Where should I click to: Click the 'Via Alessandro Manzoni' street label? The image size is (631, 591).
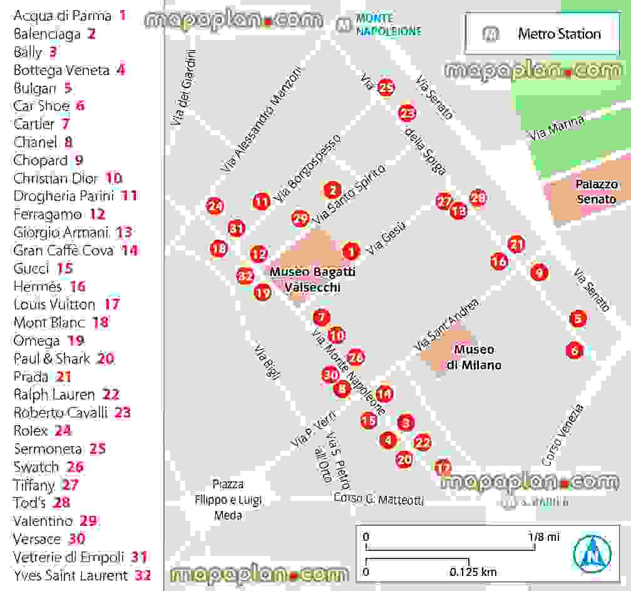[261, 119]
